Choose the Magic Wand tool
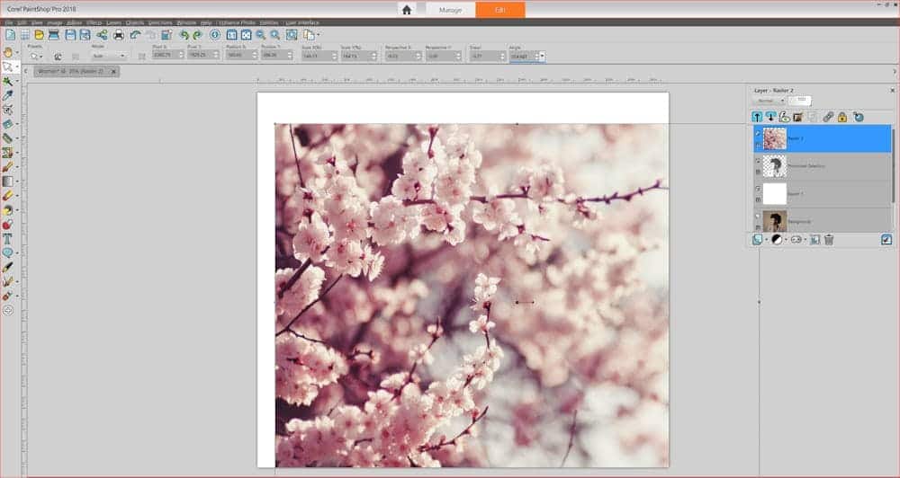 point(7,81)
